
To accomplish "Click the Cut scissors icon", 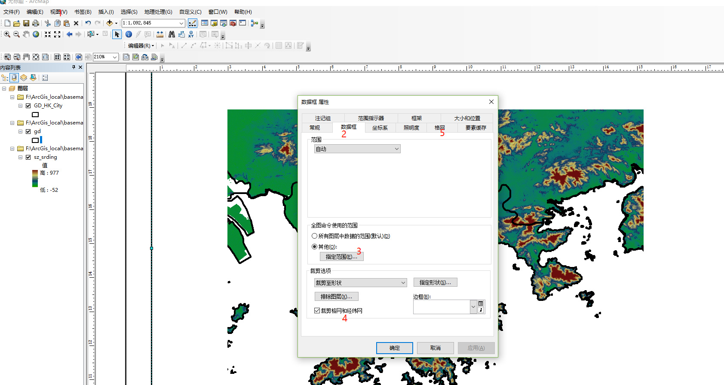I will tap(48, 23).
